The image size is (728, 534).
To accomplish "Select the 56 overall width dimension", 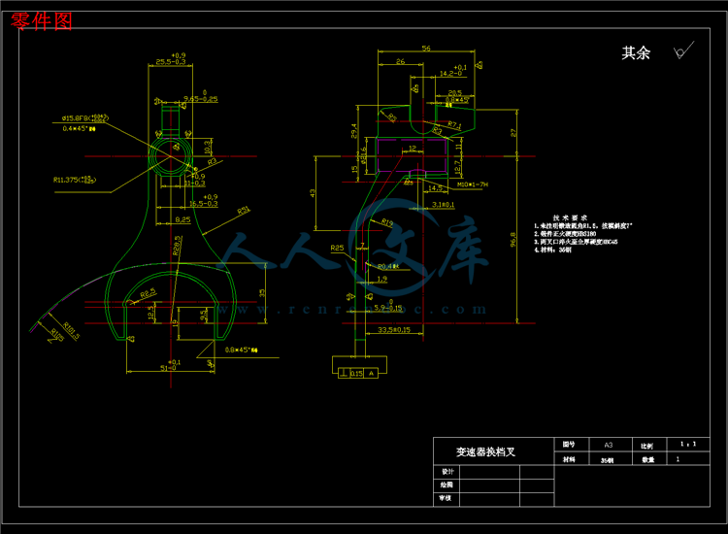I will [426, 49].
